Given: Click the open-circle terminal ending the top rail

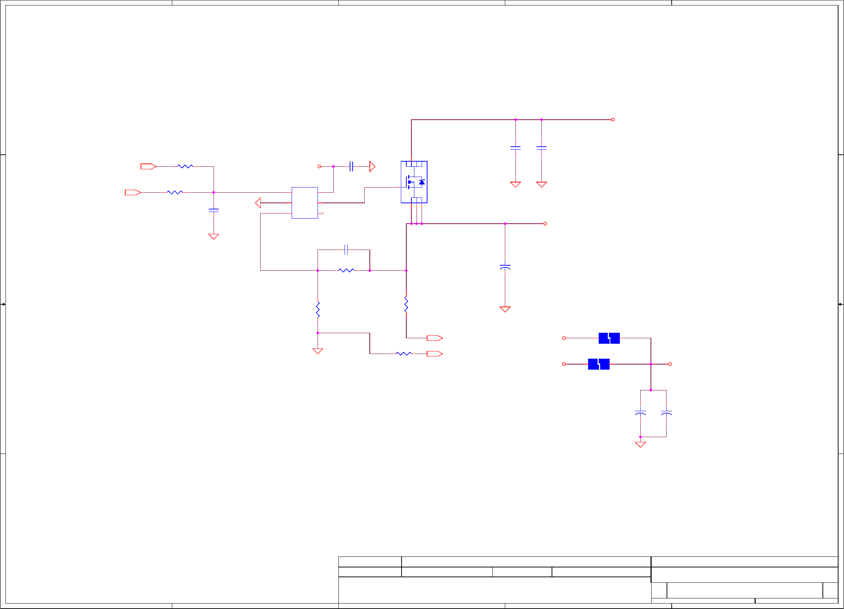Looking at the screenshot, I should click(x=613, y=119).
